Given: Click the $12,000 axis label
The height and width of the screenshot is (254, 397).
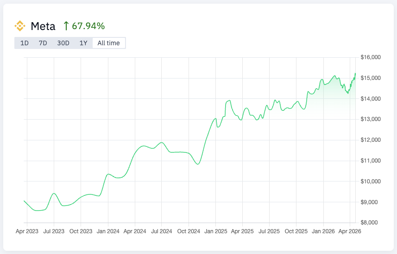Looking at the screenshot, I should point(371,140).
